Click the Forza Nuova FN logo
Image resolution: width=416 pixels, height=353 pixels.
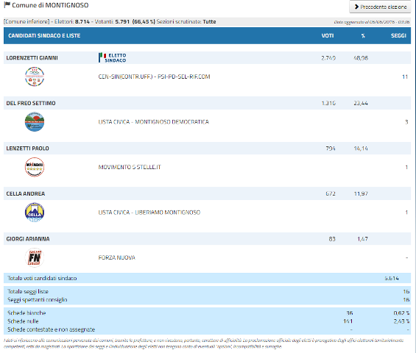(x=35, y=257)
